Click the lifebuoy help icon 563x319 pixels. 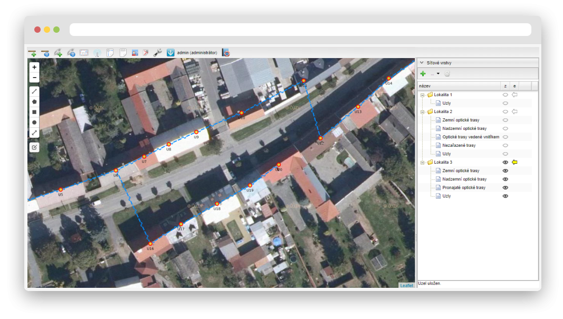coord(226,53)
